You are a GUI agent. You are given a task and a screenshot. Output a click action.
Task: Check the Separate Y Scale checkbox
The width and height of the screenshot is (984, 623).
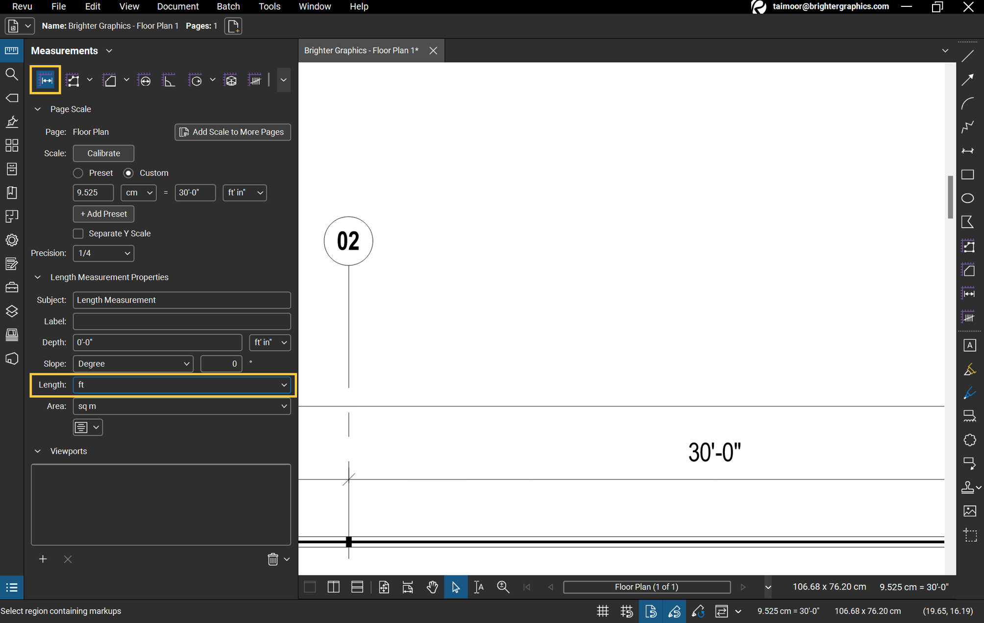click(78, 234)
